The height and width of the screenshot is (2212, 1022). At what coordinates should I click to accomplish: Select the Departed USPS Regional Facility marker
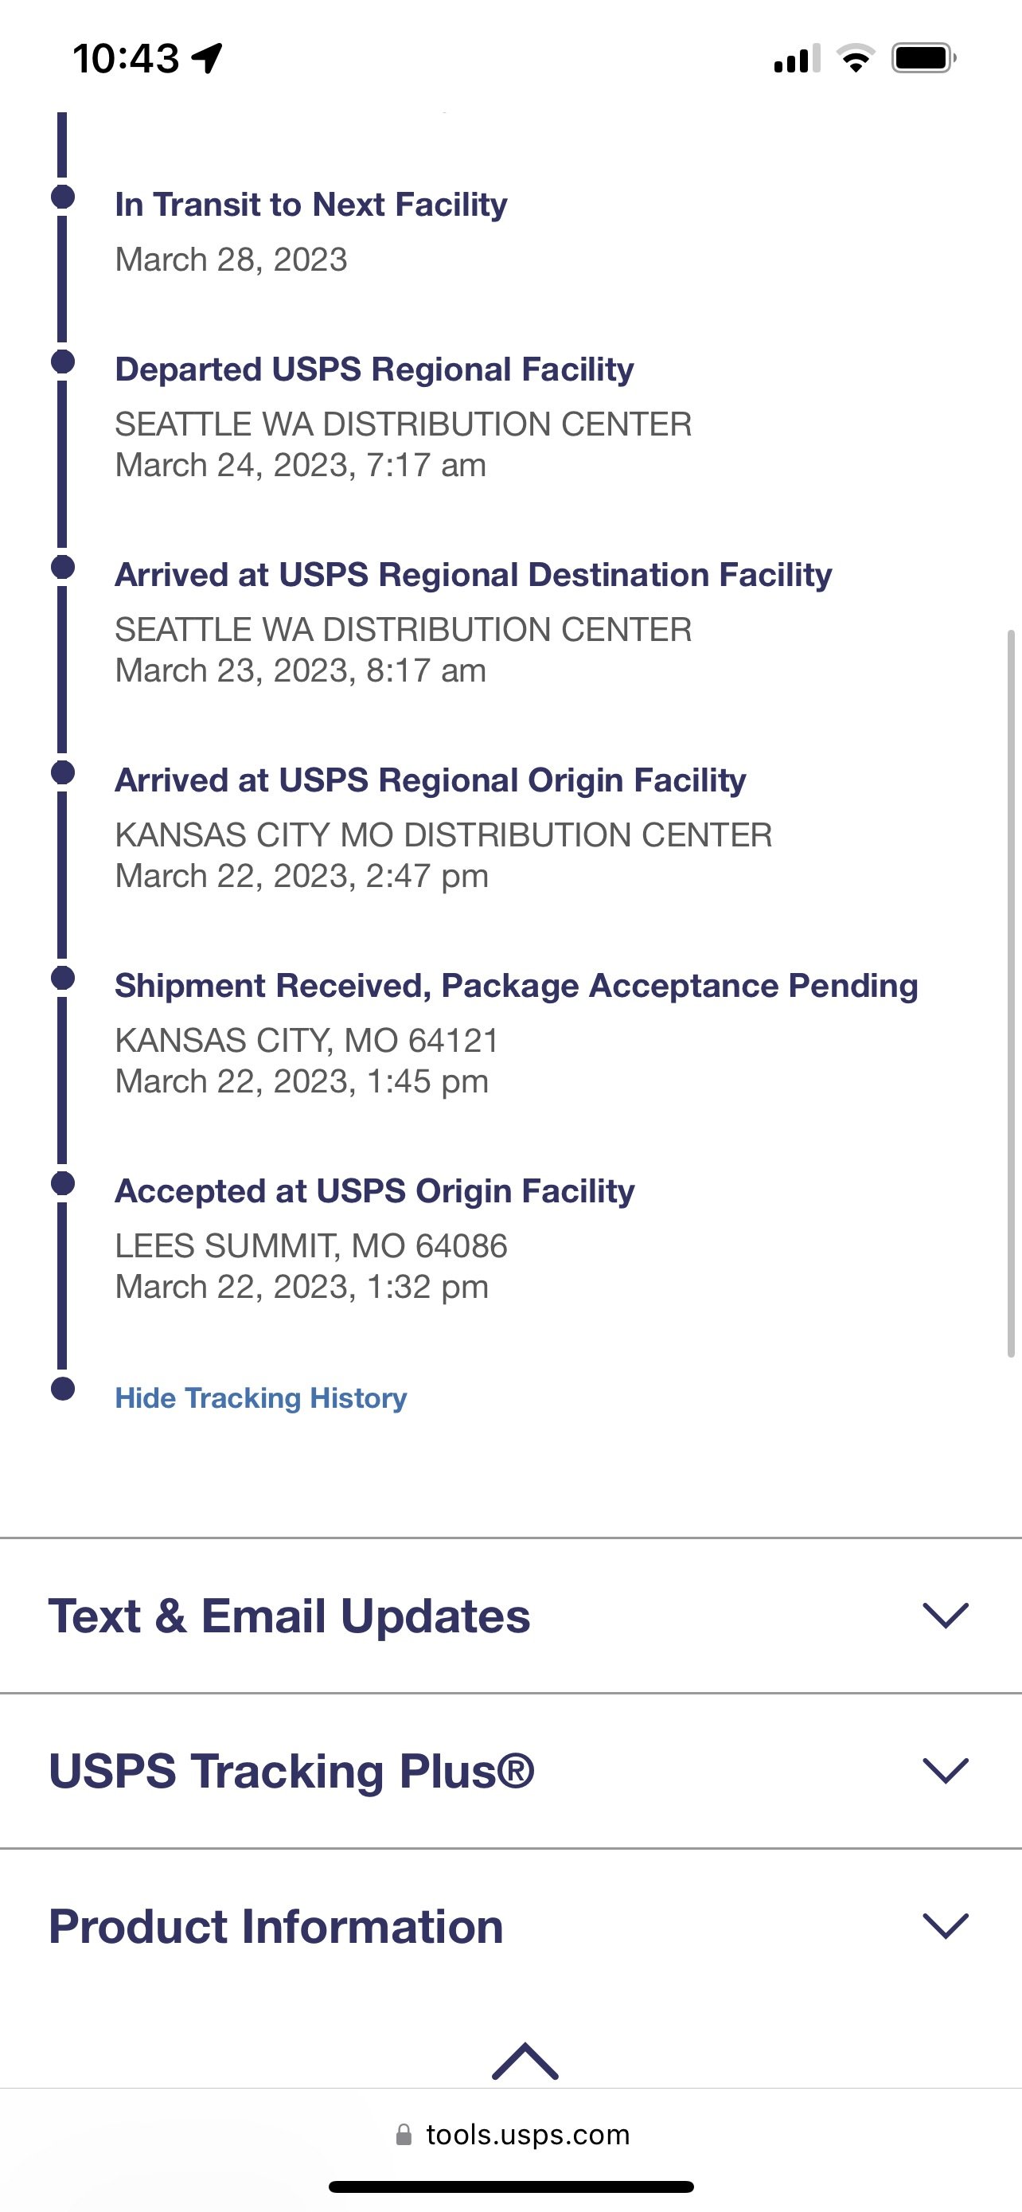point(63,362)
